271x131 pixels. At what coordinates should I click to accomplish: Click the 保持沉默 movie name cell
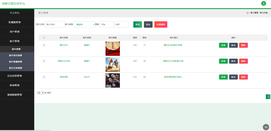pyautogui.click(x=64, y=77)
